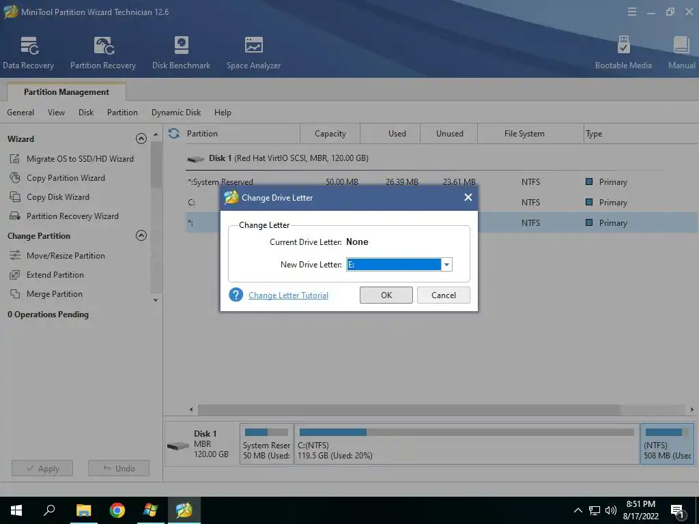
Task: Select the Partition Management tab
Action: tap(66, 92)
